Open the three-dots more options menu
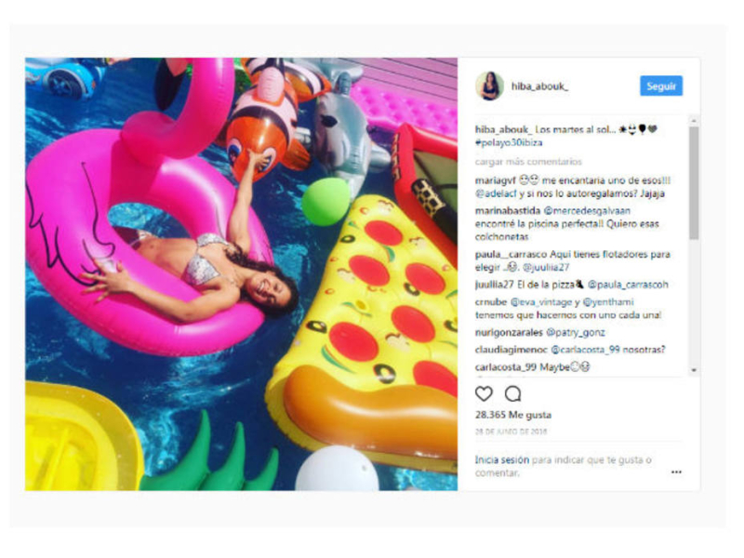The image size is (744, 558). [676, 472]
